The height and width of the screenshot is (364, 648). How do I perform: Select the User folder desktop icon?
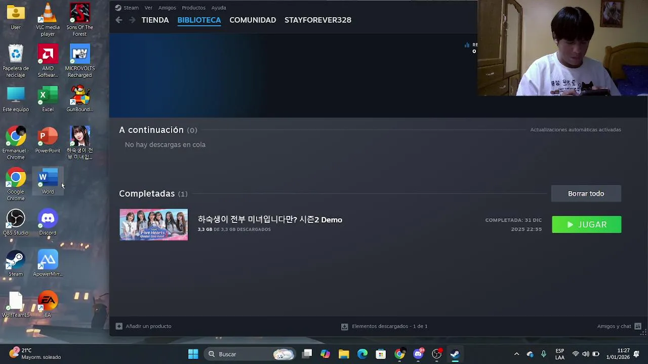[16, 17]
